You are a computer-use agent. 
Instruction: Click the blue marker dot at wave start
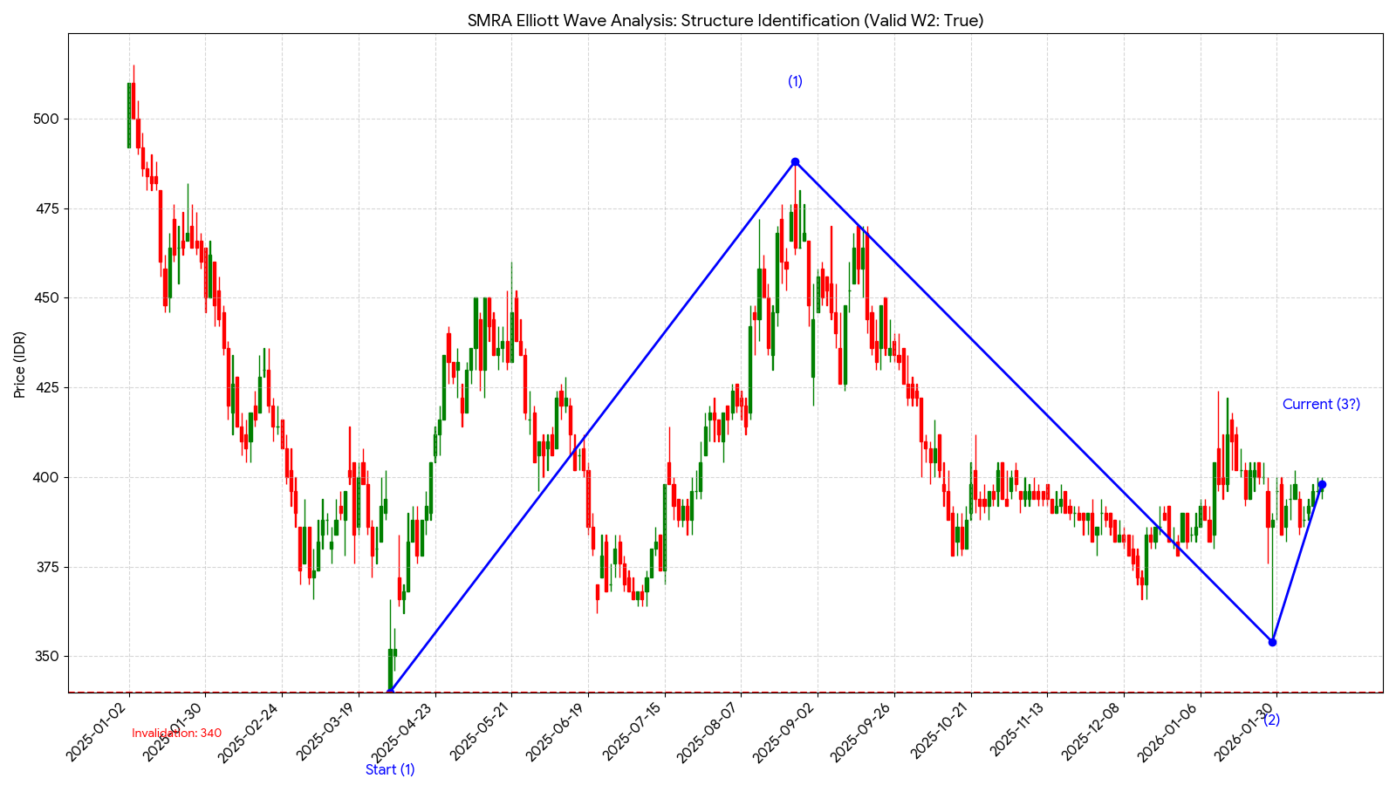coord(390,692)
